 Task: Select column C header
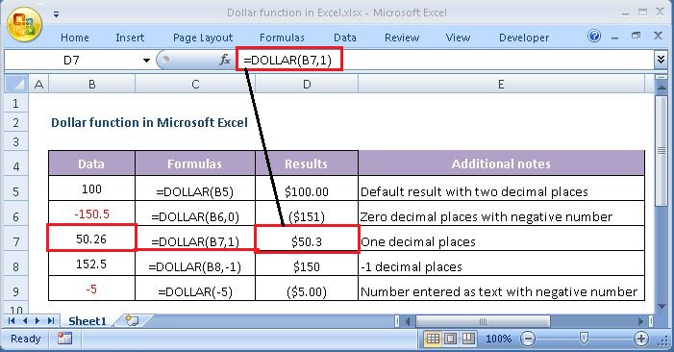coord(195,85)
